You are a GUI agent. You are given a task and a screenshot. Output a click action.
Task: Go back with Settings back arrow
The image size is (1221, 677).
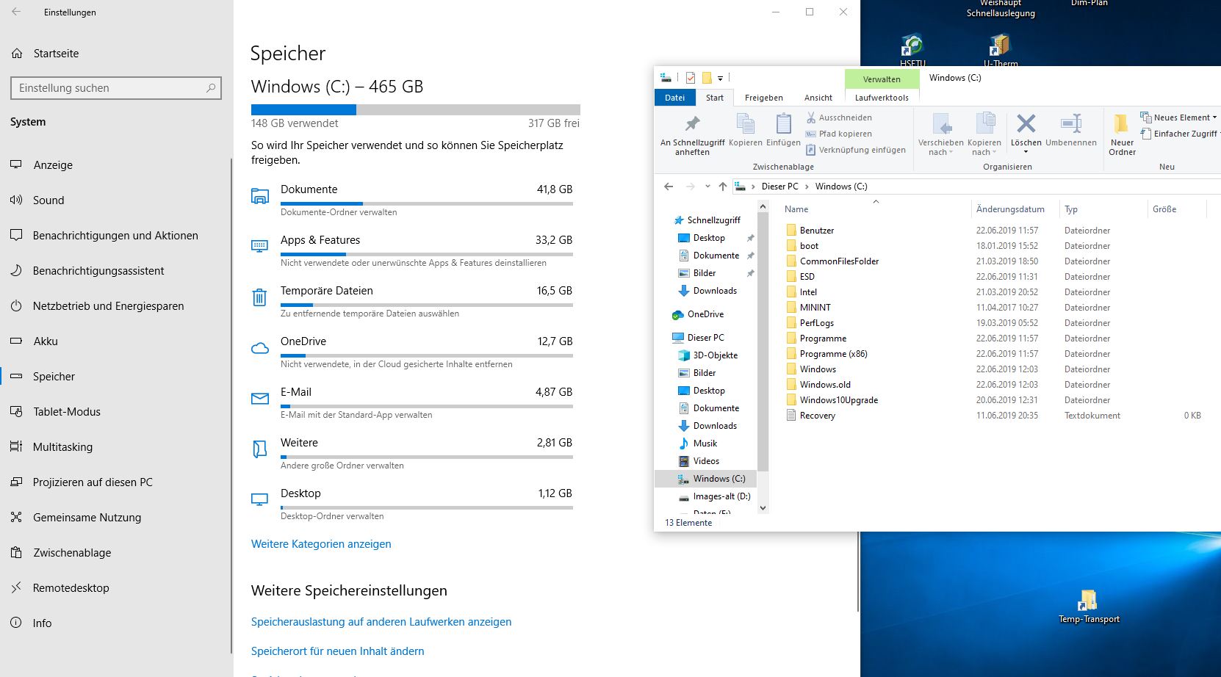pos(16,12)
